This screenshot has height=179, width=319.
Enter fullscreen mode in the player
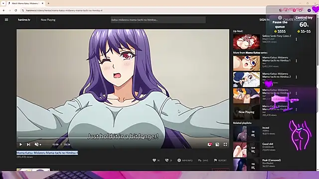click(225, 145)
